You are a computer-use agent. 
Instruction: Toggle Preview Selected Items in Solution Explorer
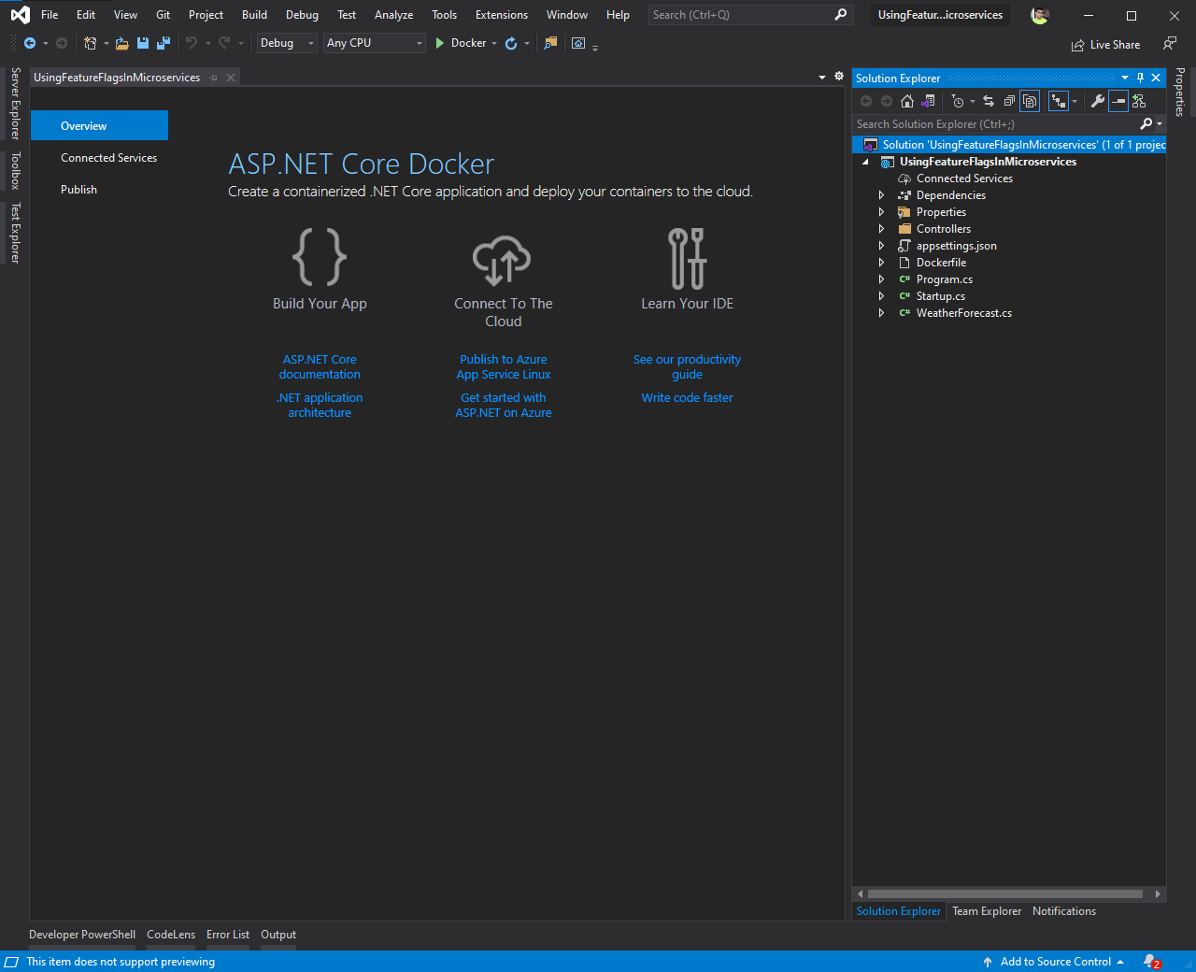1118,101
